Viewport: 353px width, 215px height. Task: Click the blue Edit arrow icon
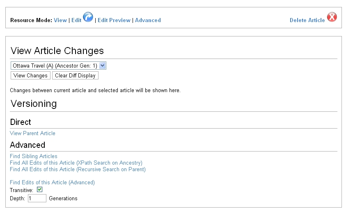pos(88,17)
